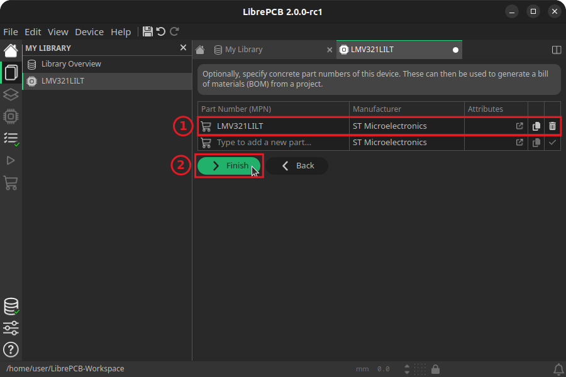
Task: Switch to the My Library tab
Action: pyautogui.click(x=243, y=50)
